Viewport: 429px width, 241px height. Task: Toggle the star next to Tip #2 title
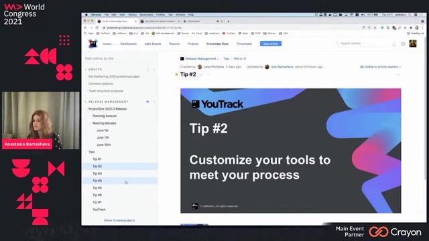pos(176,74)
